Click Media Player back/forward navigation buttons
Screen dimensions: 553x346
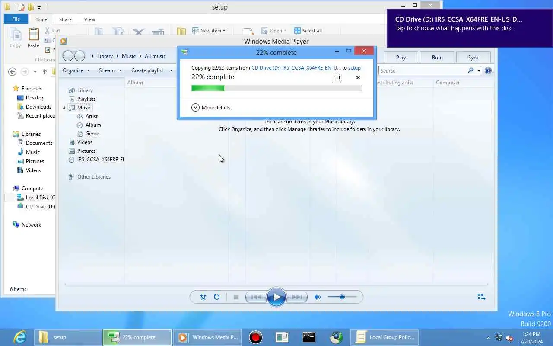(74, 56)
